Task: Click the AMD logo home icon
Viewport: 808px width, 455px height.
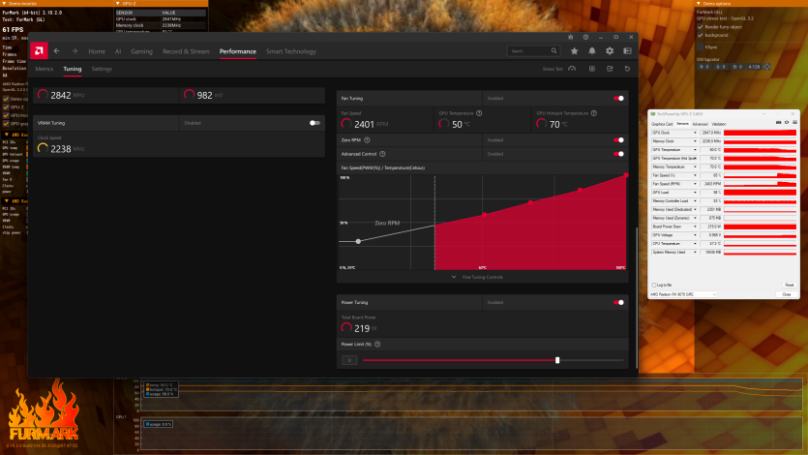Action: [39, 51]
